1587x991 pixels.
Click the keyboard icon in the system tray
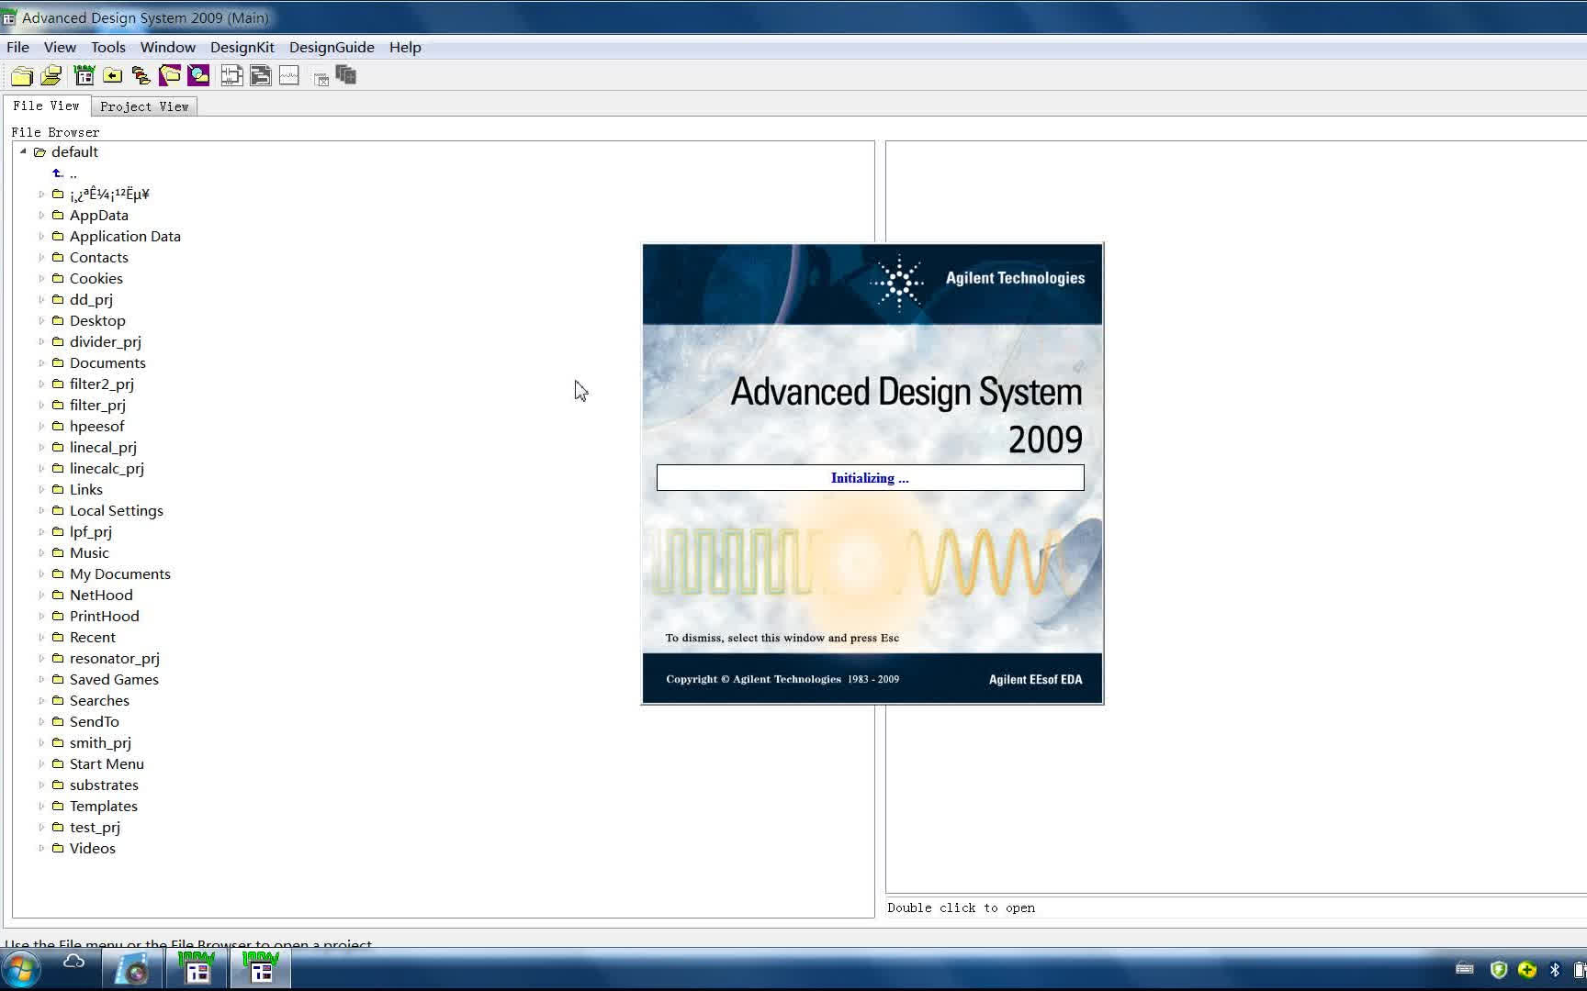point(1465,969)
